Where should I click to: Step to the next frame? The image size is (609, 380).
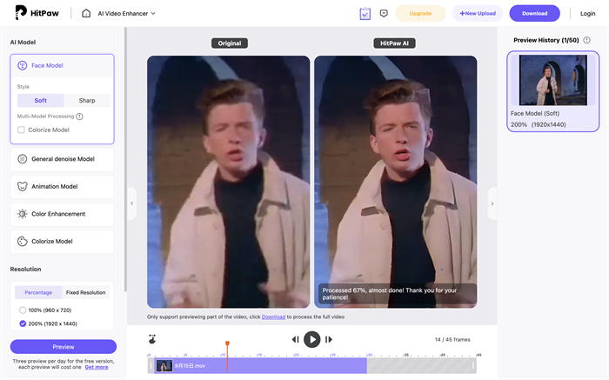point(328,339)
